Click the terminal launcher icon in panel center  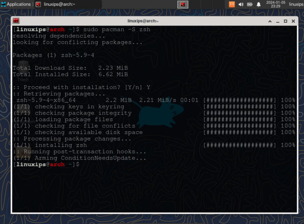click(x=183, y=4)
